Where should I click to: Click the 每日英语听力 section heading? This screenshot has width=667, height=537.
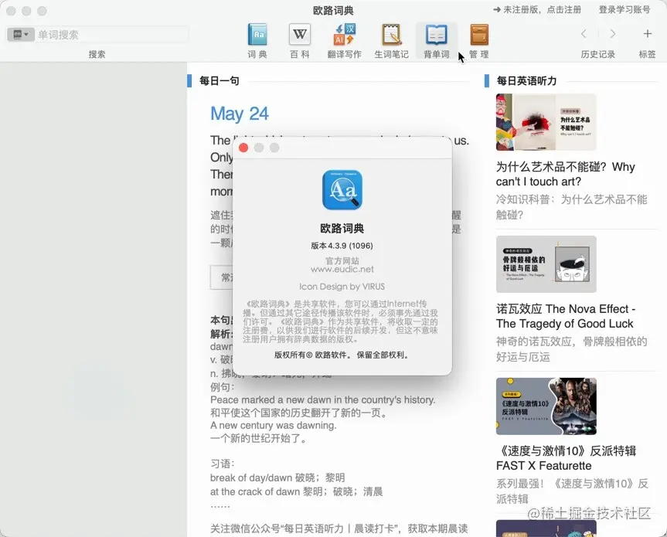pyautogui.click(x=526, y=81)
